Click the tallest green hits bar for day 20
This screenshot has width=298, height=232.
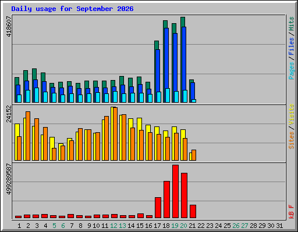click(x=183, y=21)
